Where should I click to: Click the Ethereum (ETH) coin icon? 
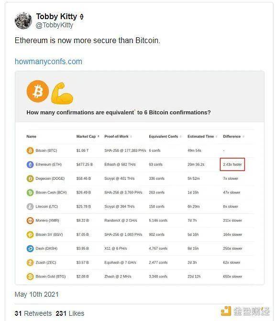click(30, 165)
